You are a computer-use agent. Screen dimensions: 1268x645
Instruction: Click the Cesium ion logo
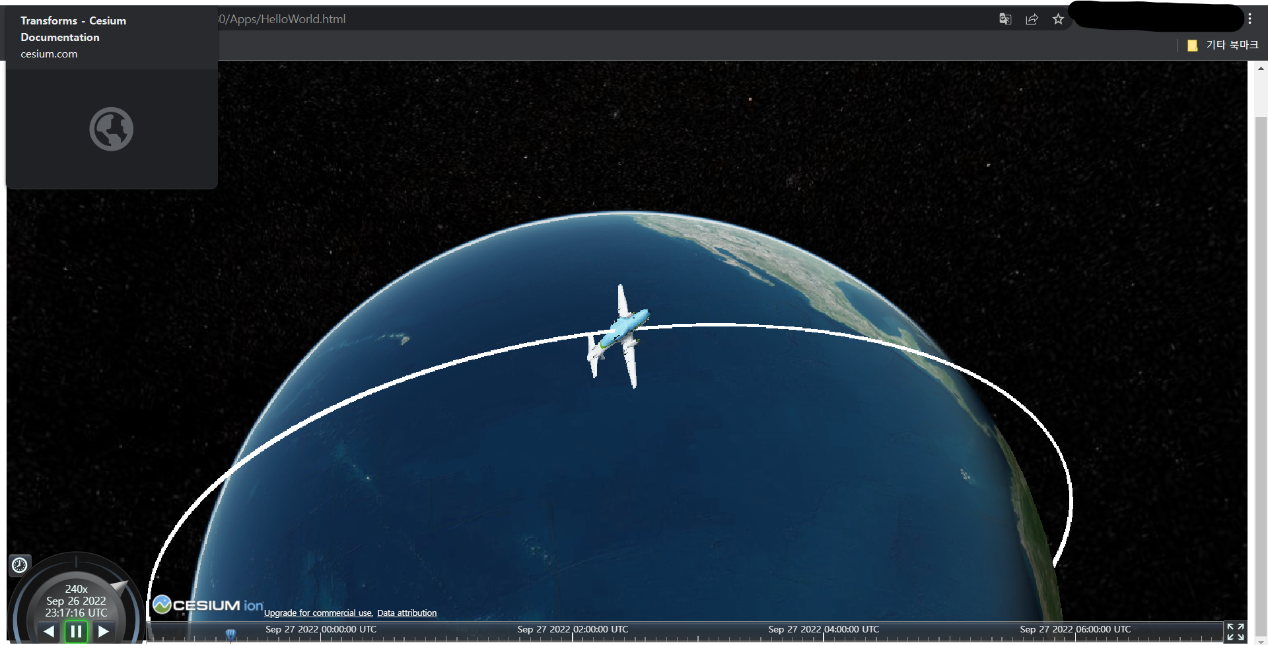208,605
